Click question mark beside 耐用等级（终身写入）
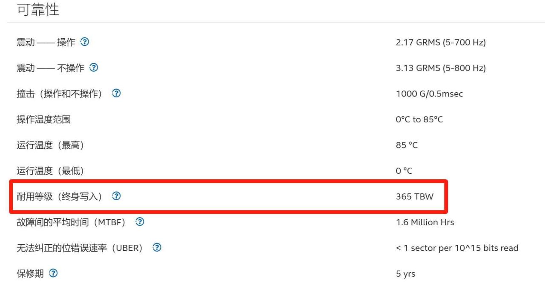 [x=116, y=196]
